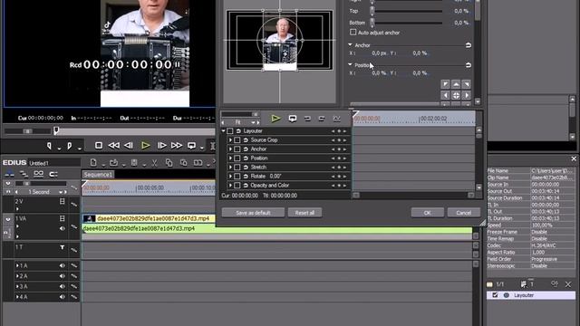Viewport: 580px width, 326px height.
Task: Reset Position values with its reset arrow
Action: [x=469, y=65]
